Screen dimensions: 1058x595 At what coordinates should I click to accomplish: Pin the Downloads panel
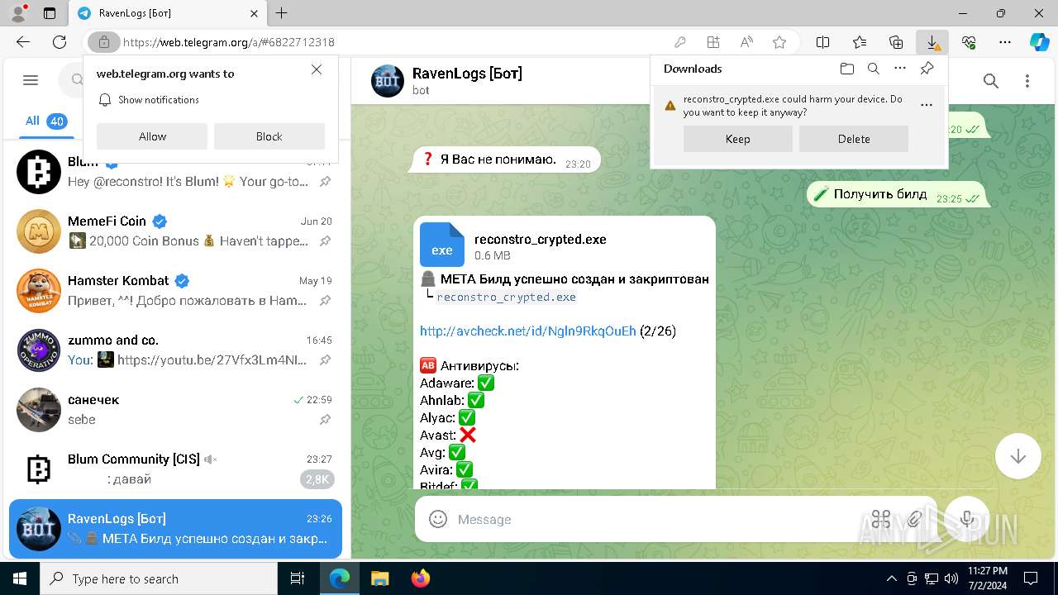(x=927, y=69)
